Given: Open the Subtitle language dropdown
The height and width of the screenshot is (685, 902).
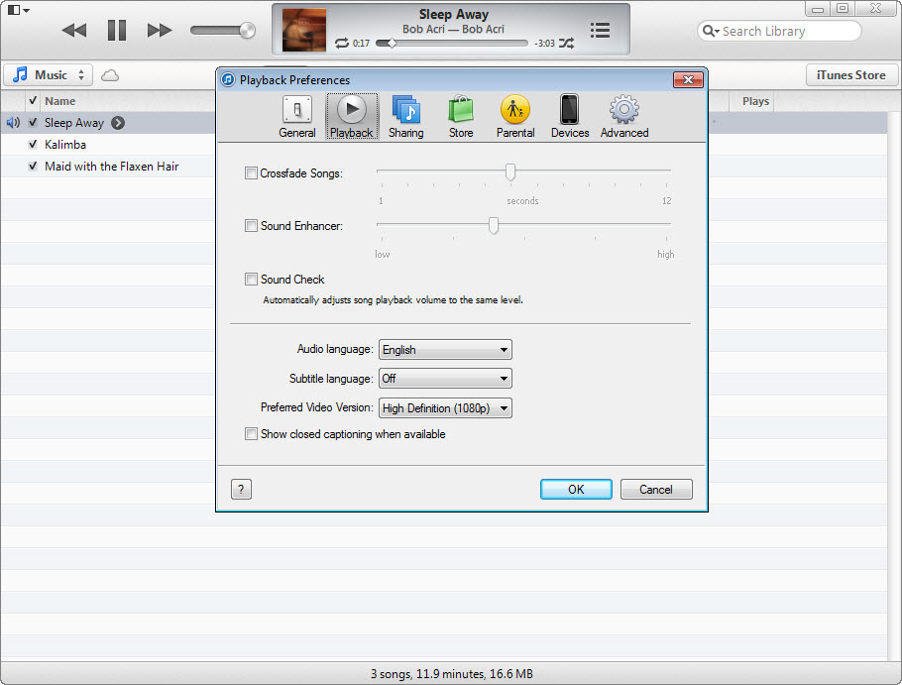Looking at the screenshot, I should (x=445, y=379).
